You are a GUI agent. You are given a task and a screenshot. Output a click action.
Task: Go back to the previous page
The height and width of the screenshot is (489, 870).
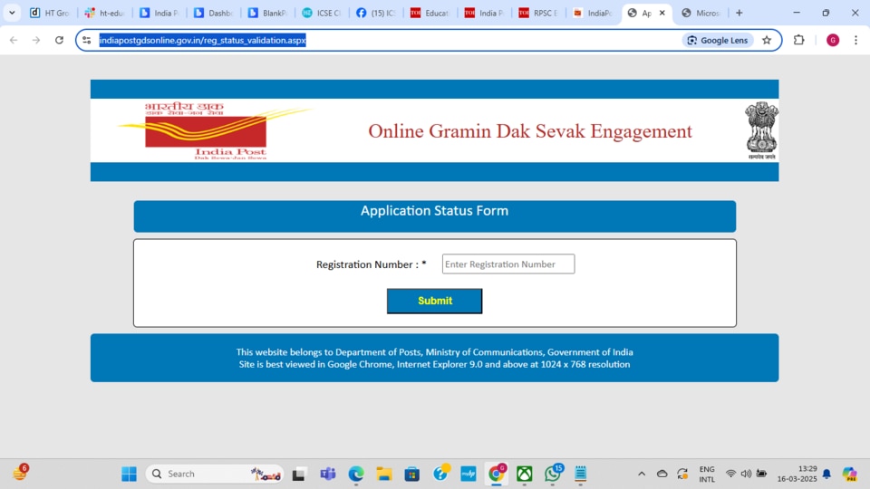14,40
